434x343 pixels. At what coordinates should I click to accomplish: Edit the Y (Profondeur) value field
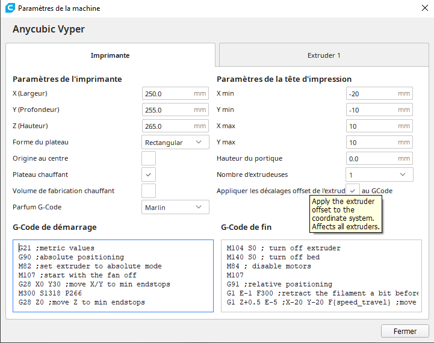click(x=175, y=110)
